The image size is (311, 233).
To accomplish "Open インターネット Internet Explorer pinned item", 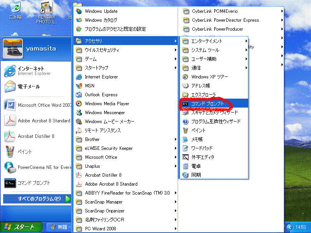I will pyautogui.click(x=37, y=71).
